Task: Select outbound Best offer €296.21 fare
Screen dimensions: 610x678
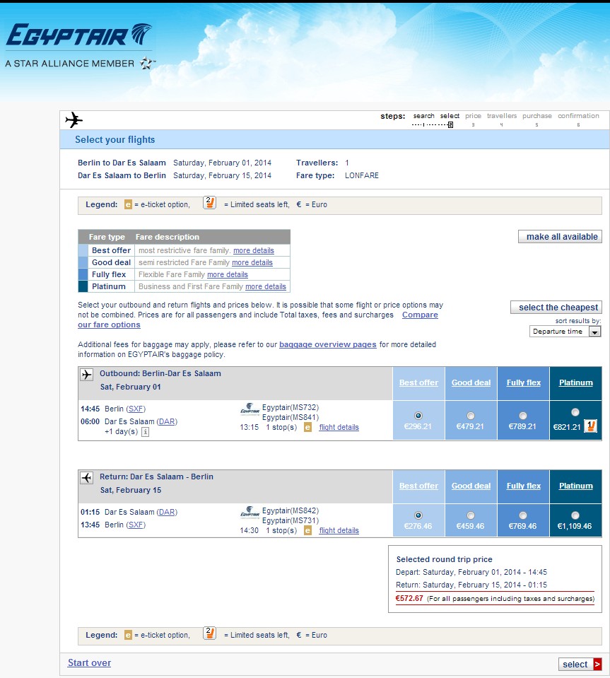Action: [x=418, y=416]
